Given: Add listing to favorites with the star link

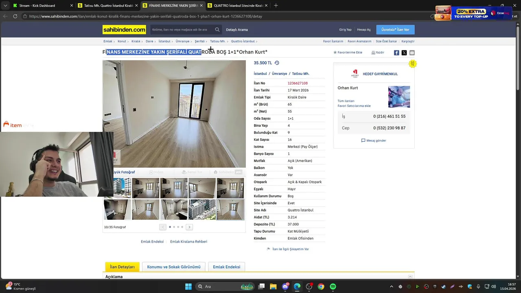Looking at the screenshot, I should point(348,52).
